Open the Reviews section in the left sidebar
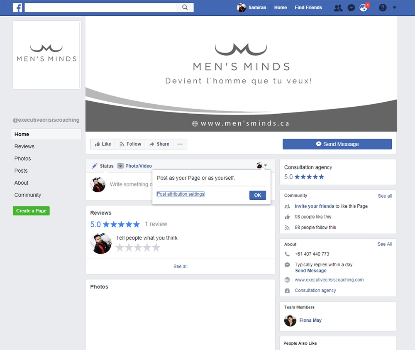This screenshot has width=415, height=350. (x=24, y=146)
